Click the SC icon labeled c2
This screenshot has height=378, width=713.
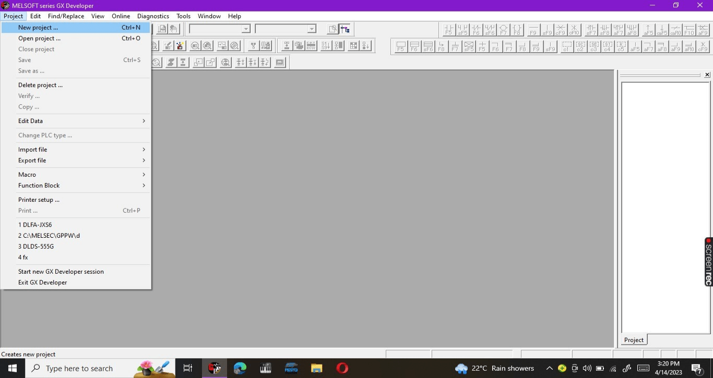tap(580, 46)
